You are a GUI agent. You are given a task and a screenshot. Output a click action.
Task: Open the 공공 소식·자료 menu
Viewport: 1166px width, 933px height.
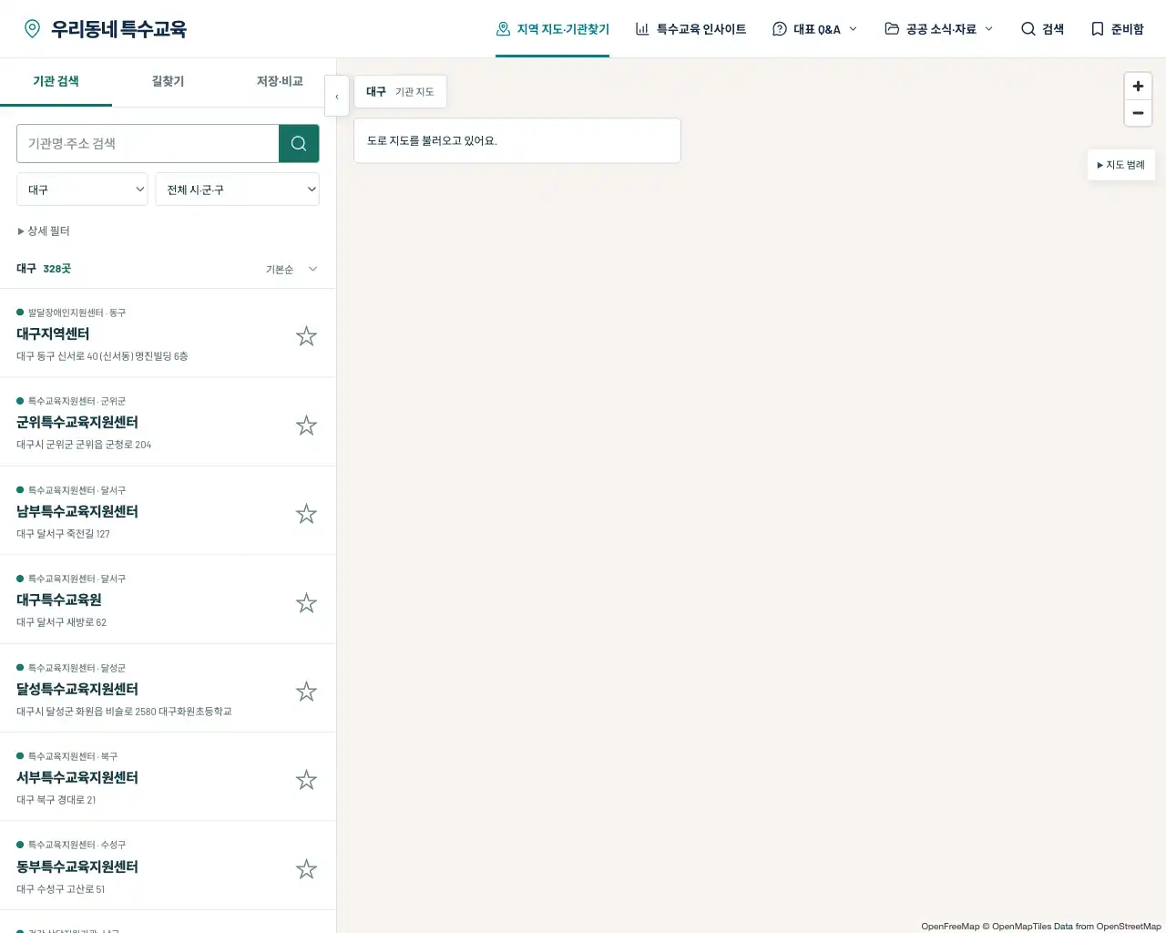click(x=939, y=29)
